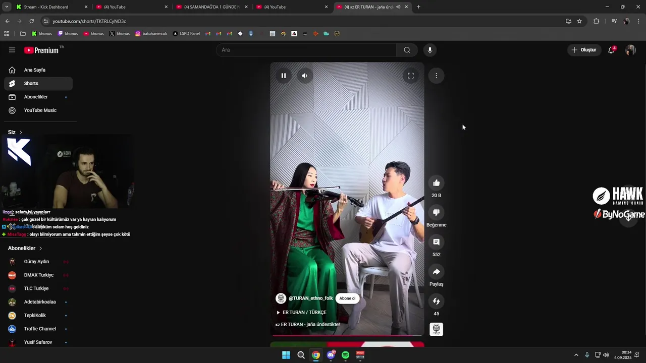
Task: Open the account avatar menu
Action: [x=630, y=50]
